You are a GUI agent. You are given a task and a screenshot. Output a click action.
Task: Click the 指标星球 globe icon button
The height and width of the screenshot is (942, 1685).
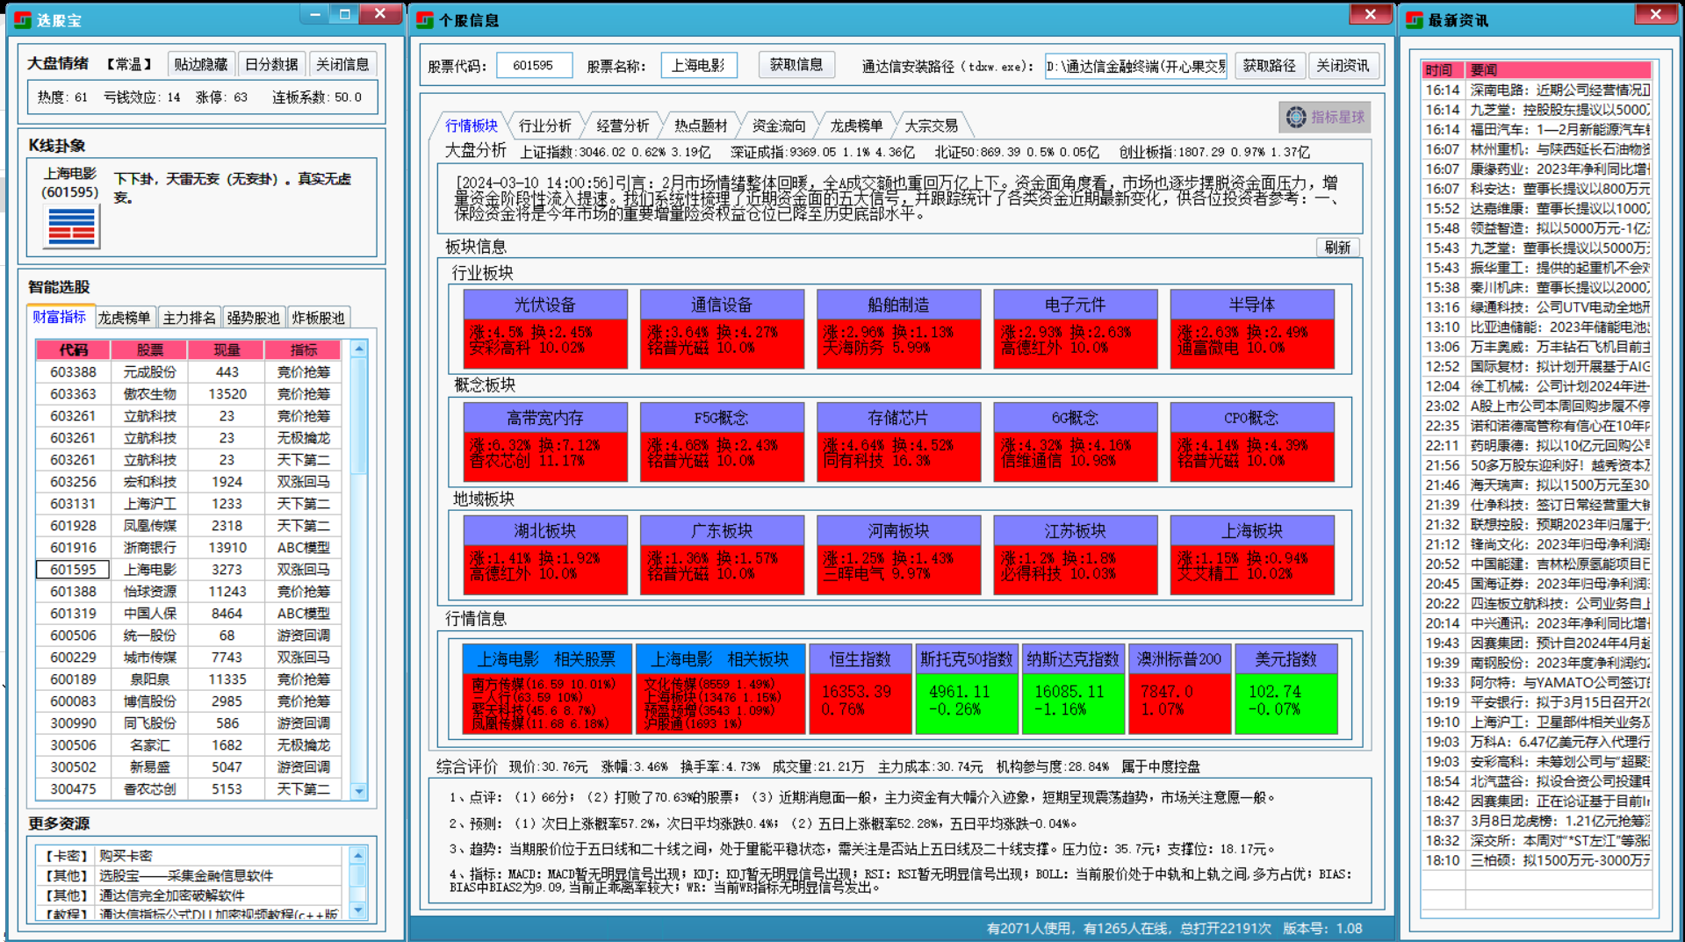point(1324,117)
